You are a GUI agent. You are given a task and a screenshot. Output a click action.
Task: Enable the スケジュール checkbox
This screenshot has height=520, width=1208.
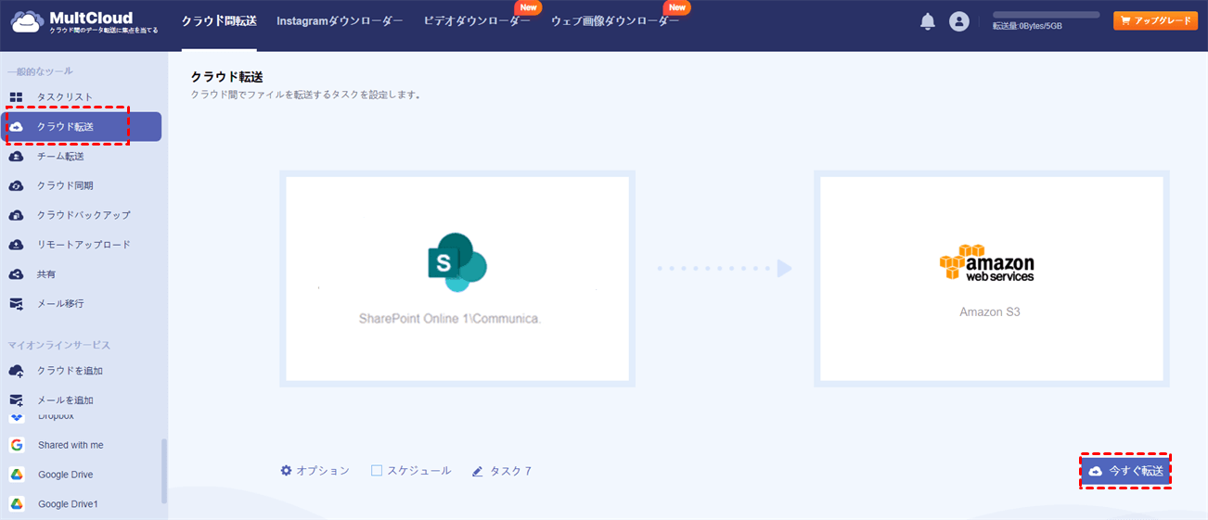377,471
